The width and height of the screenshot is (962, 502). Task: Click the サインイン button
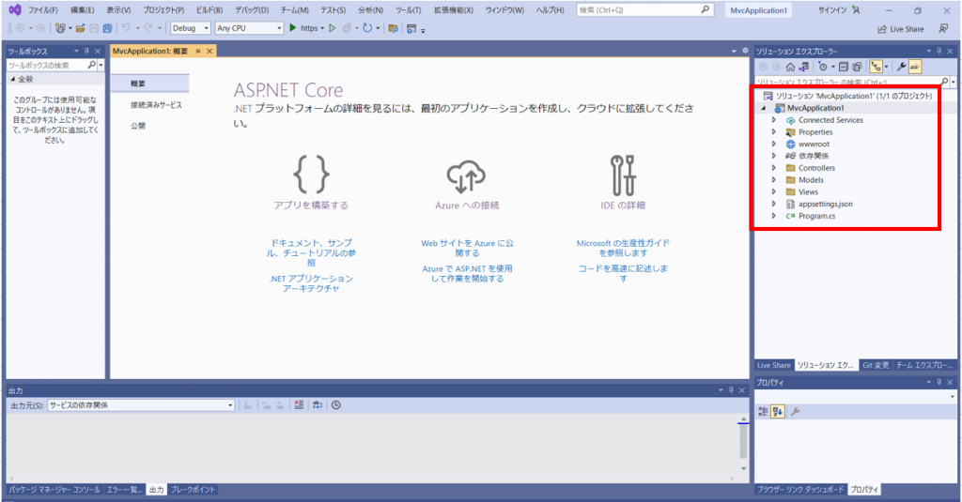[839, 10]
